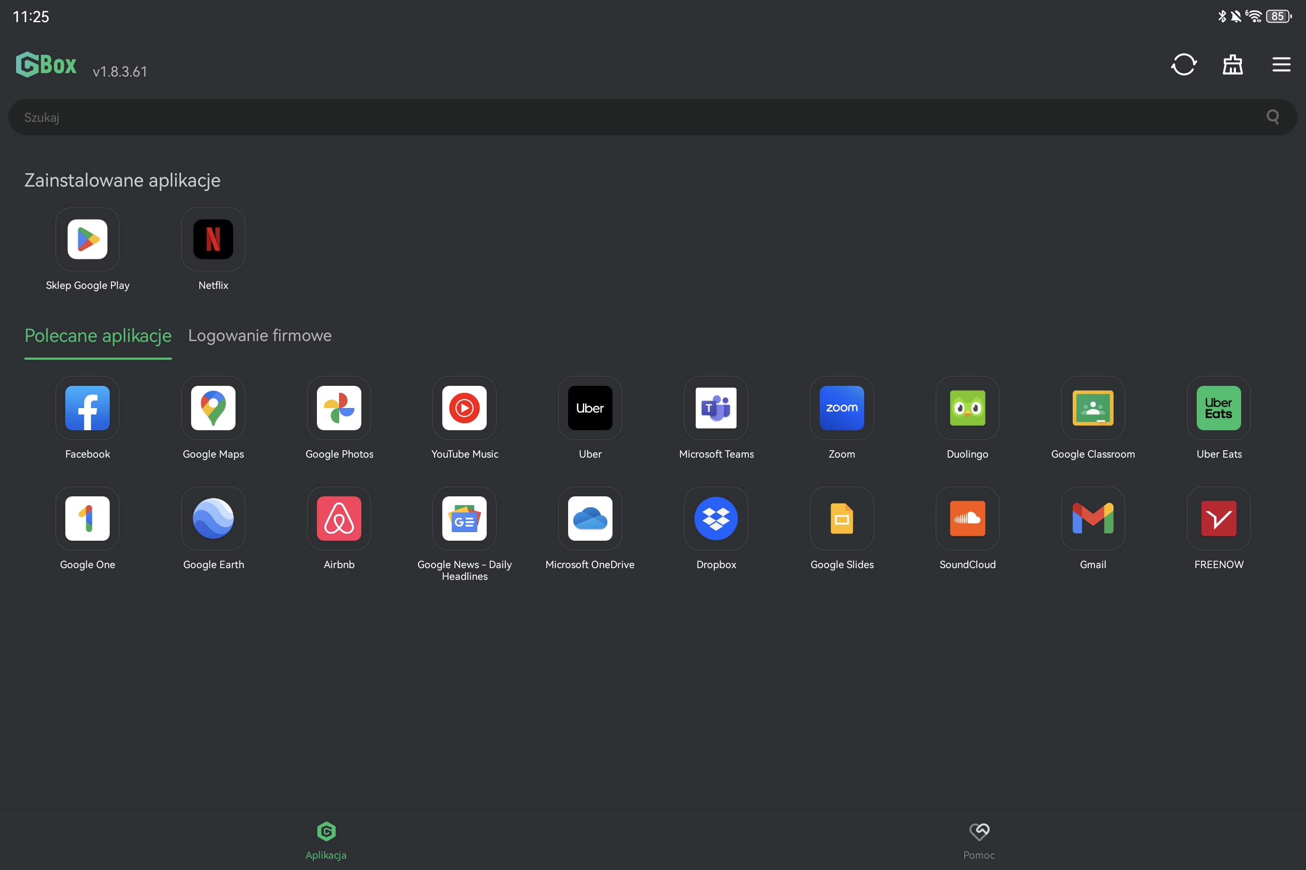1306x870 pixels.
Task: Tap the Wi-Fi status icon
Action: (1254, 16)
